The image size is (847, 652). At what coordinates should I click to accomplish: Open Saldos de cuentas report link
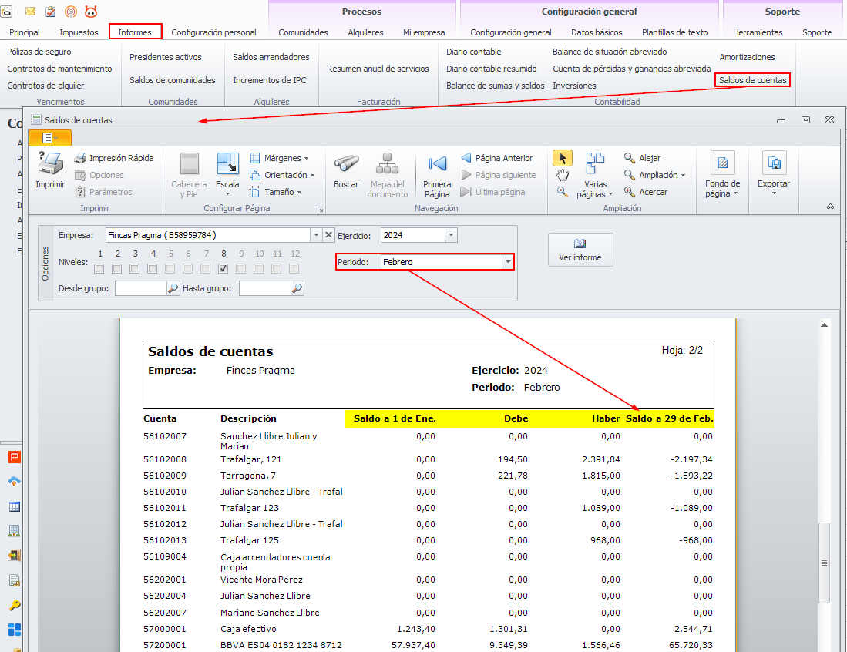[x=752, y=80]
